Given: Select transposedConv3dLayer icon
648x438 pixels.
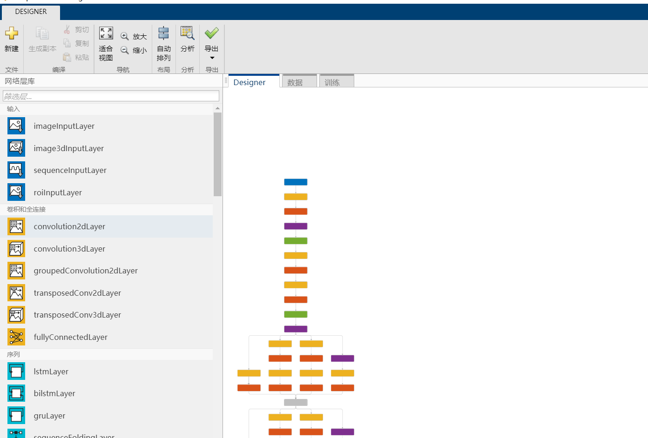Looking at the screenshot, I should point(16,315).
